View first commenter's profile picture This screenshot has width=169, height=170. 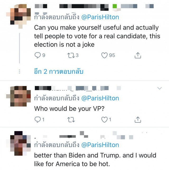click(18, 16)
